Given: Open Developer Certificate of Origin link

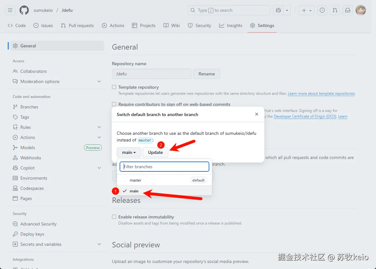Looking at the screenshot, I should [x=305, y=116].
